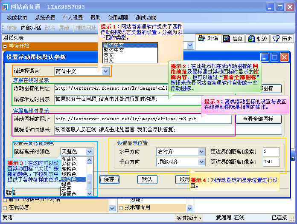The width and height of the screenshot is (297, 224).
Task: Select 繁体中文 in language list
Action: click(x=130, y=50)
